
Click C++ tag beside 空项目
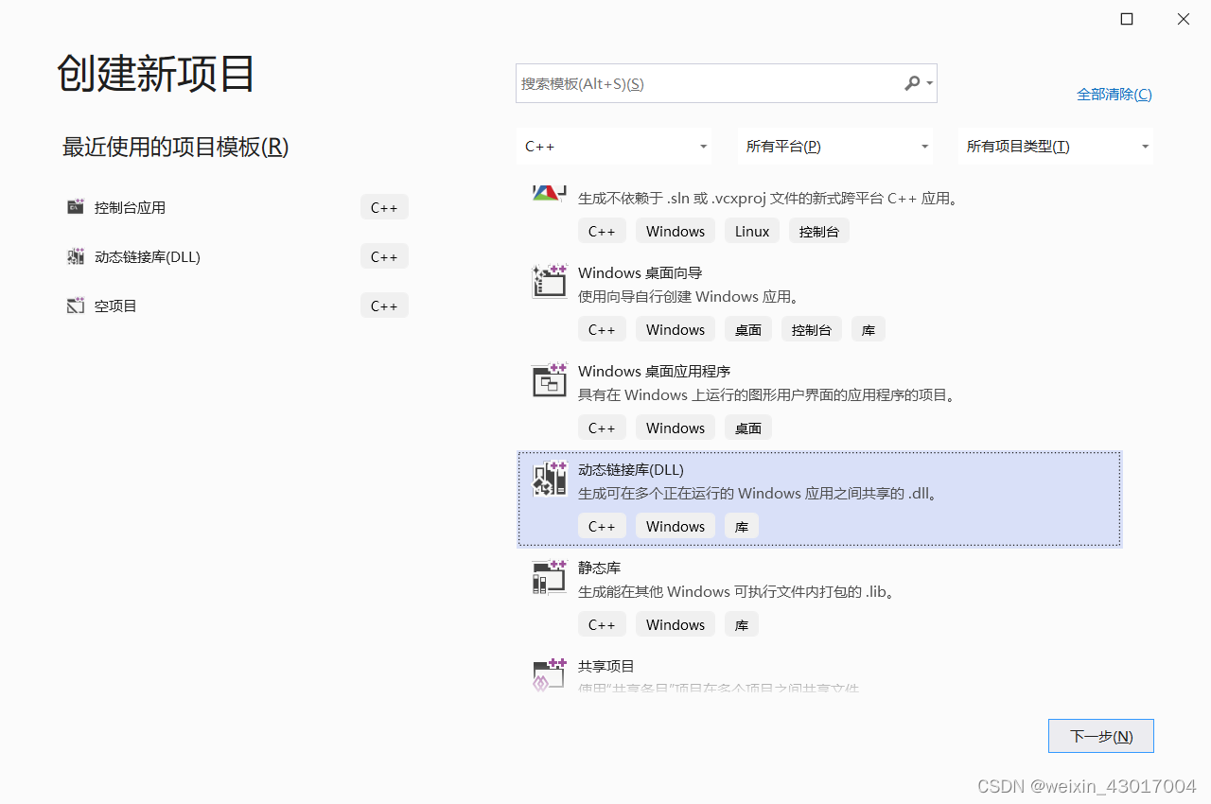384,306
